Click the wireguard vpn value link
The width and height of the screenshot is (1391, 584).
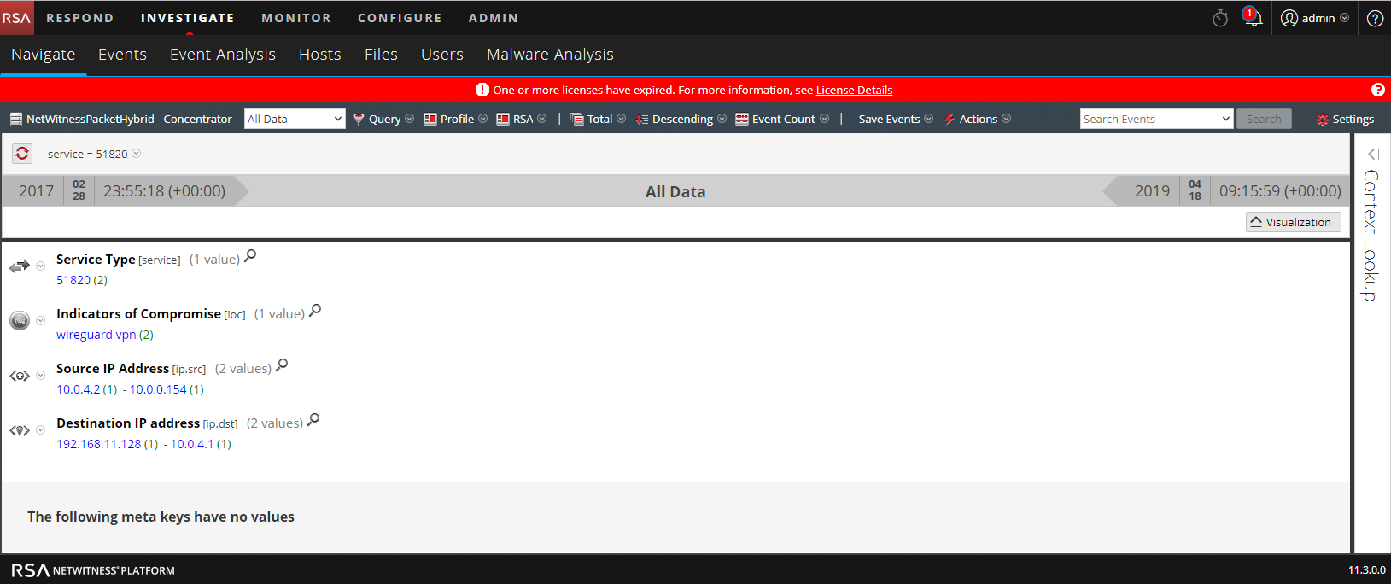pyautogui.click(x=96, y=335)
